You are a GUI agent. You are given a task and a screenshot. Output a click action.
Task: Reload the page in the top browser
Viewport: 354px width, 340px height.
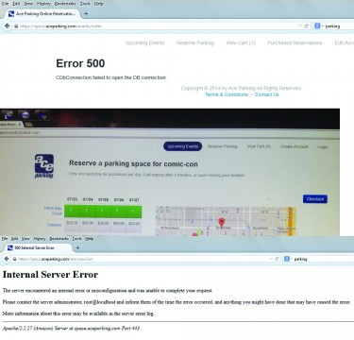click(x=306, y=26)
